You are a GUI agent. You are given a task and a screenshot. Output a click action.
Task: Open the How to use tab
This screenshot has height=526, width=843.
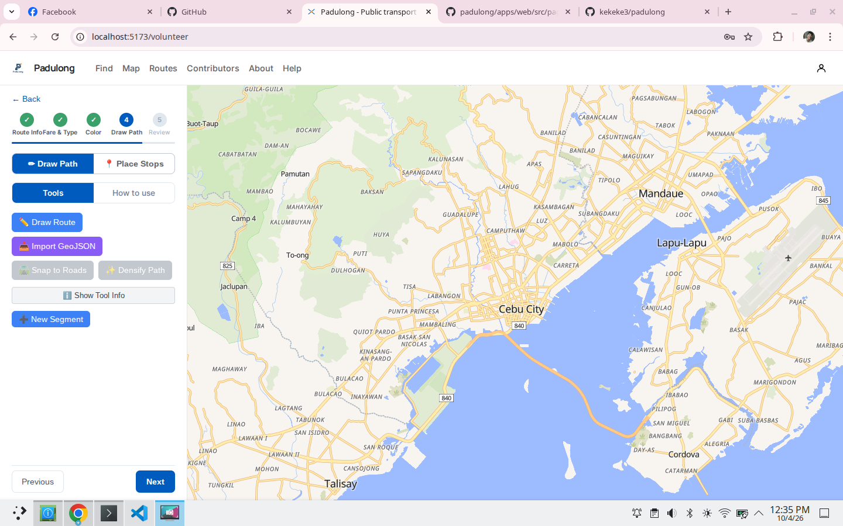[x=134, y=193]
